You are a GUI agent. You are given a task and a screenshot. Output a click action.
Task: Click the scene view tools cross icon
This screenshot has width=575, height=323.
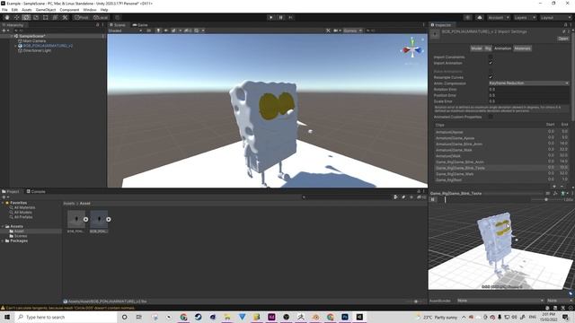[328, 31]
